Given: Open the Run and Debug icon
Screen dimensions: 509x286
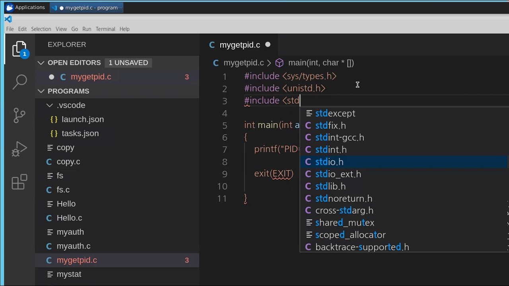Looking at the screenshot, I should tap(19, 149).
